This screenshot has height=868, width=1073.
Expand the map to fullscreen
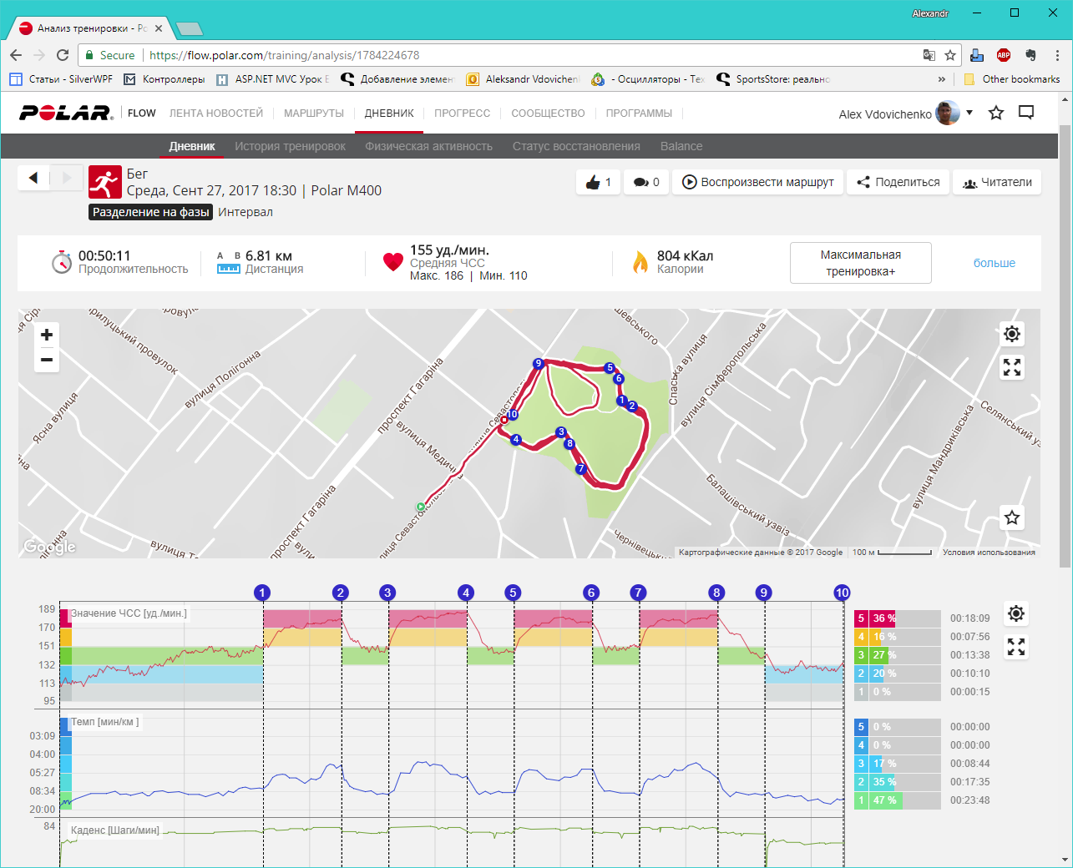[x=1012, y=368]
